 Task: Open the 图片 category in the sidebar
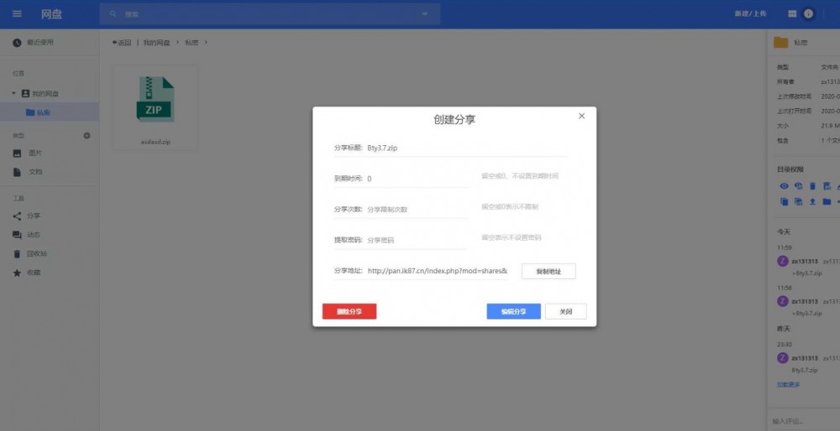(34, 153)
